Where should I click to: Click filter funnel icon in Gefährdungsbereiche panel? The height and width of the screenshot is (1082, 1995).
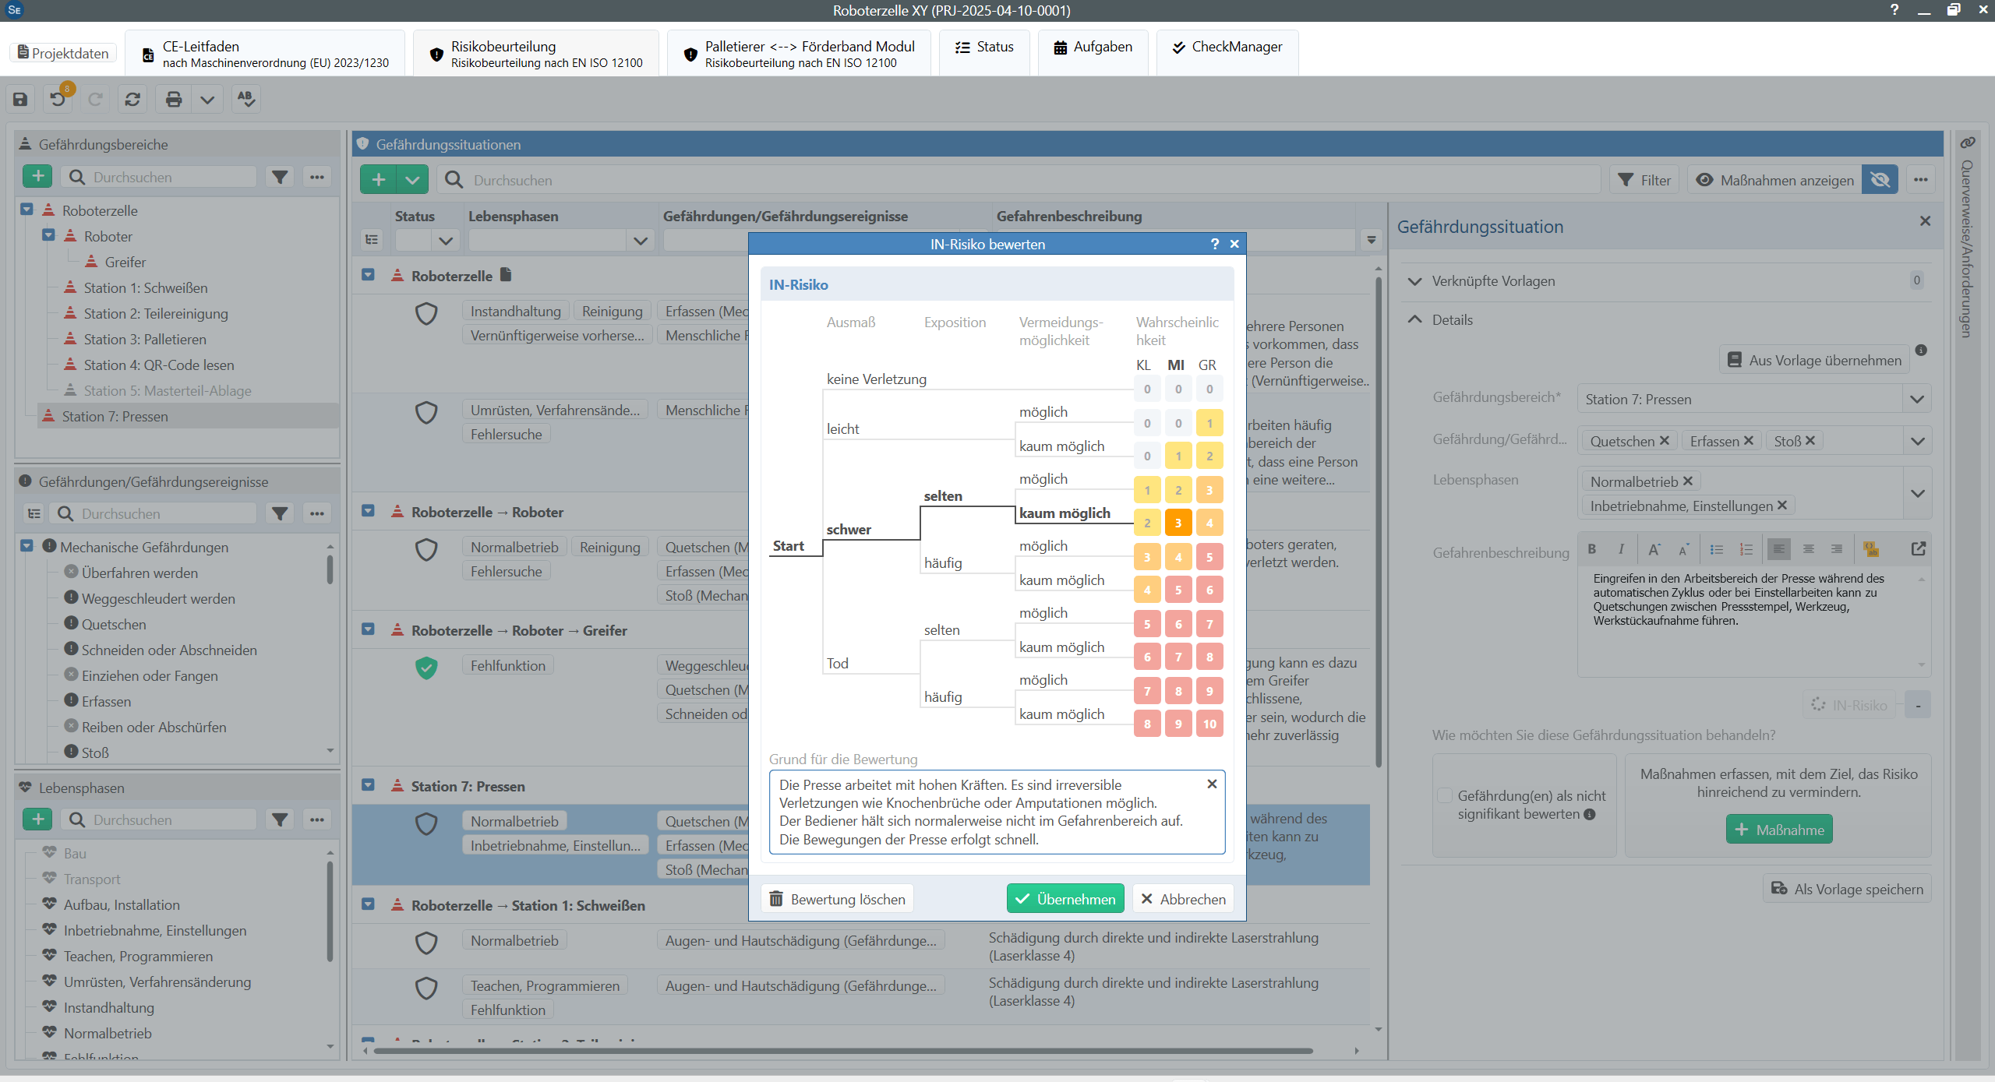point(279,177)
